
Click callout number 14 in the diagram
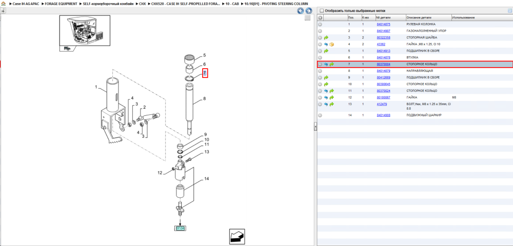(x=206, y=179)
